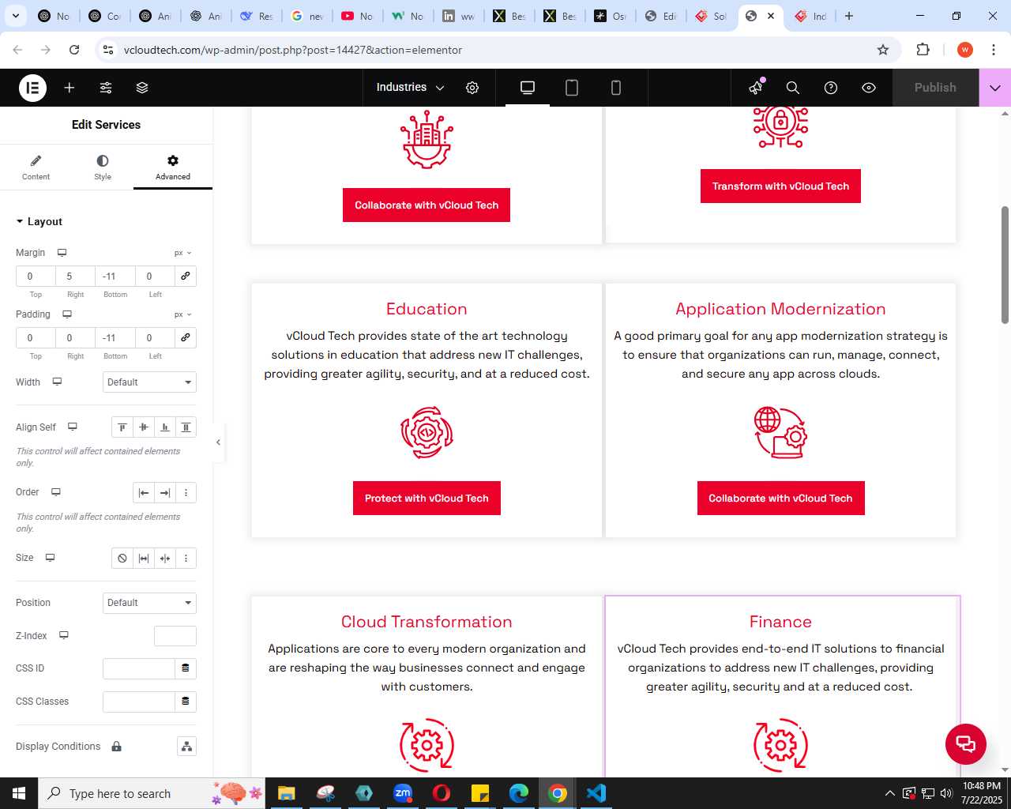Open the Finder search icon
1011x809 pixels.
pyautogui.click(x=793, y=88)
